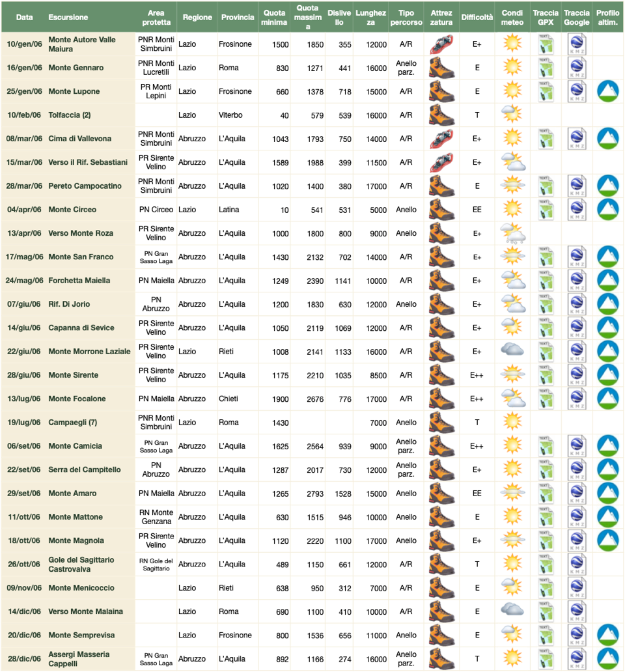Open Google KMZ icon for Monte Menicoccio
This screenshot has height=672, width=625.
(577, 588)
